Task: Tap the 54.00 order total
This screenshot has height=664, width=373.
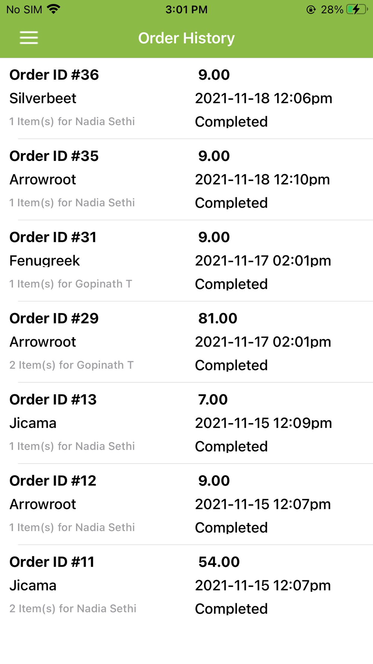Action: pyautogui.click(x=219, y=562)
